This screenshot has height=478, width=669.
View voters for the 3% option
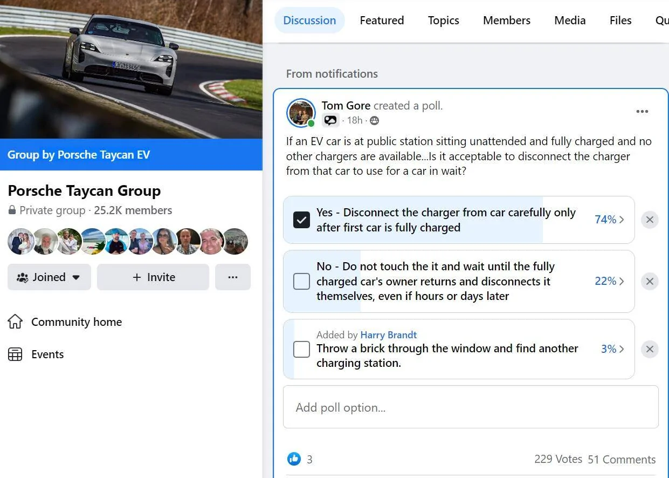612,349
